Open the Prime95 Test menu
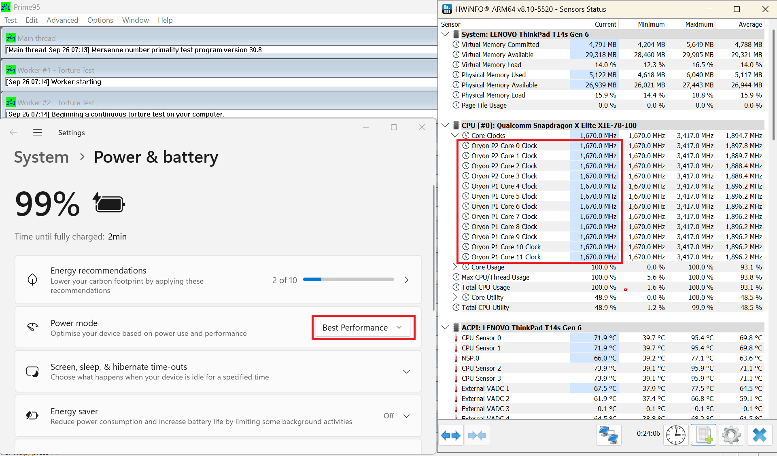The width and height of the screenshot is (777, 456). click(11, 20)
